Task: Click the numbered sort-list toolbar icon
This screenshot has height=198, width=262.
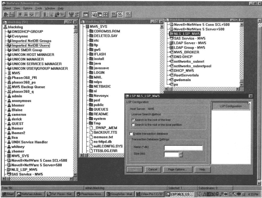Action: click(x=77, y=15)
